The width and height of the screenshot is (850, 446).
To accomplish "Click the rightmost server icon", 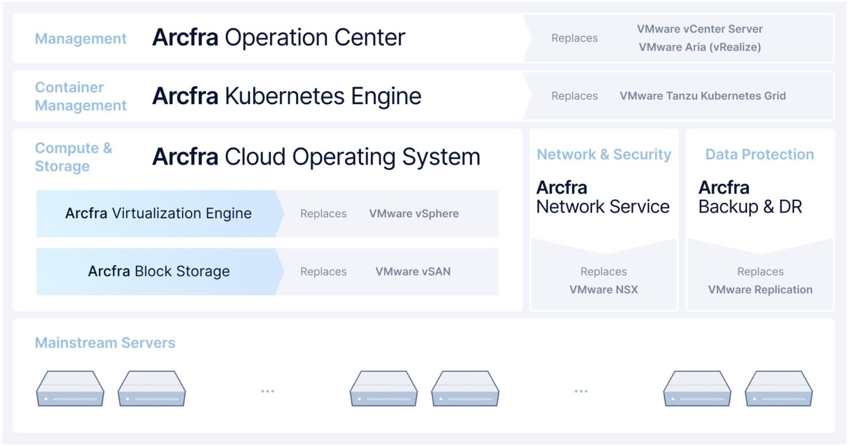I will pyautogui.click(x=779, y=389).
